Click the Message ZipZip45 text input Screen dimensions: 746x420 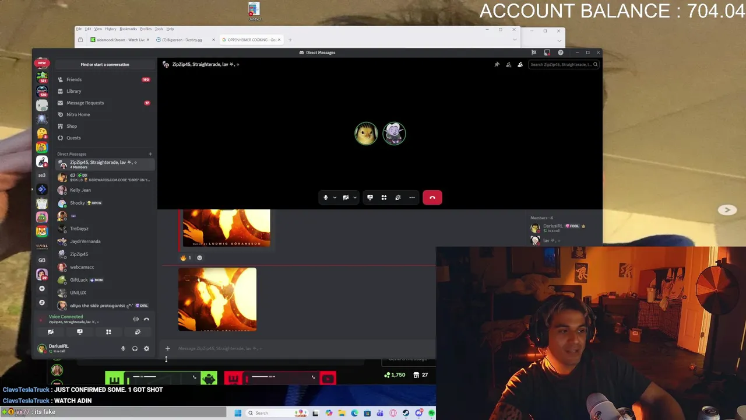point(303,348)
